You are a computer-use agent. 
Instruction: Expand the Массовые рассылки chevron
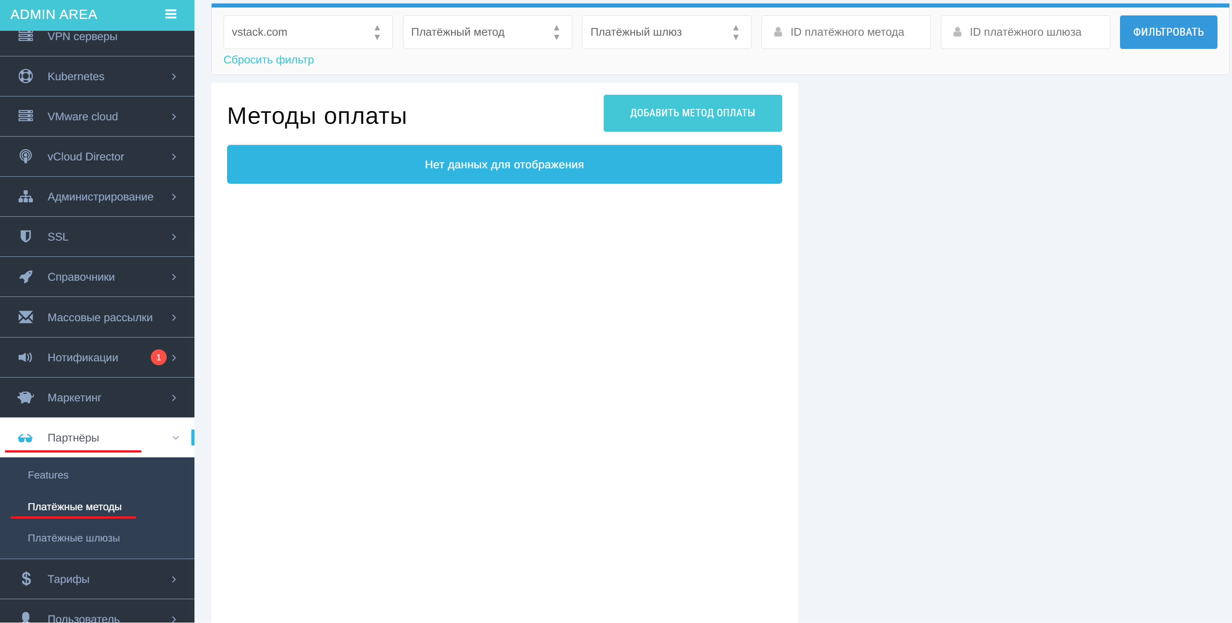pyautogui.click(x=174, y=318)
